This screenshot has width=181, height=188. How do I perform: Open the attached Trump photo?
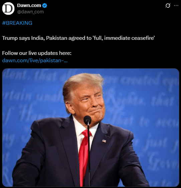(x=90, y=127)
